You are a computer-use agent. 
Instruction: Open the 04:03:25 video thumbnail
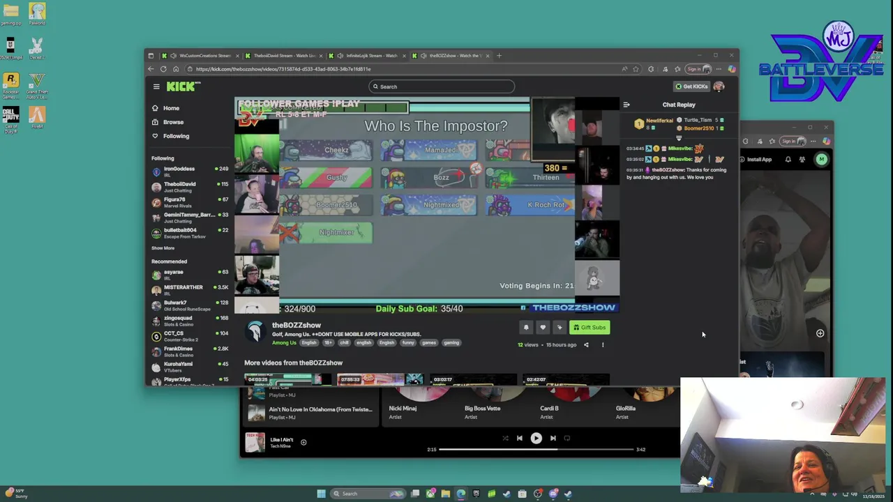pos(287,380)
